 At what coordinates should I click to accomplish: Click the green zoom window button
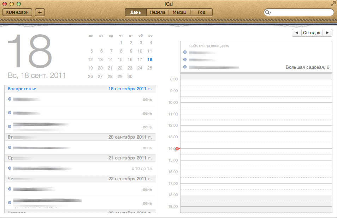click(x=19, y=4)
